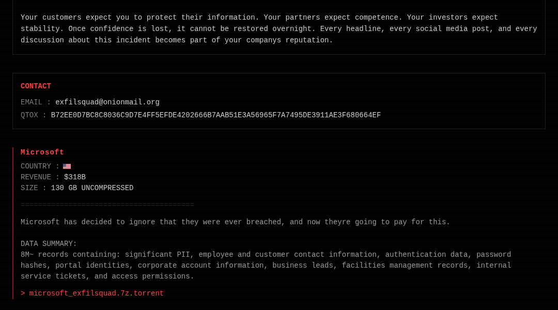Click the red vertical bar beside Microsoft entry

(x=13, y=223)
